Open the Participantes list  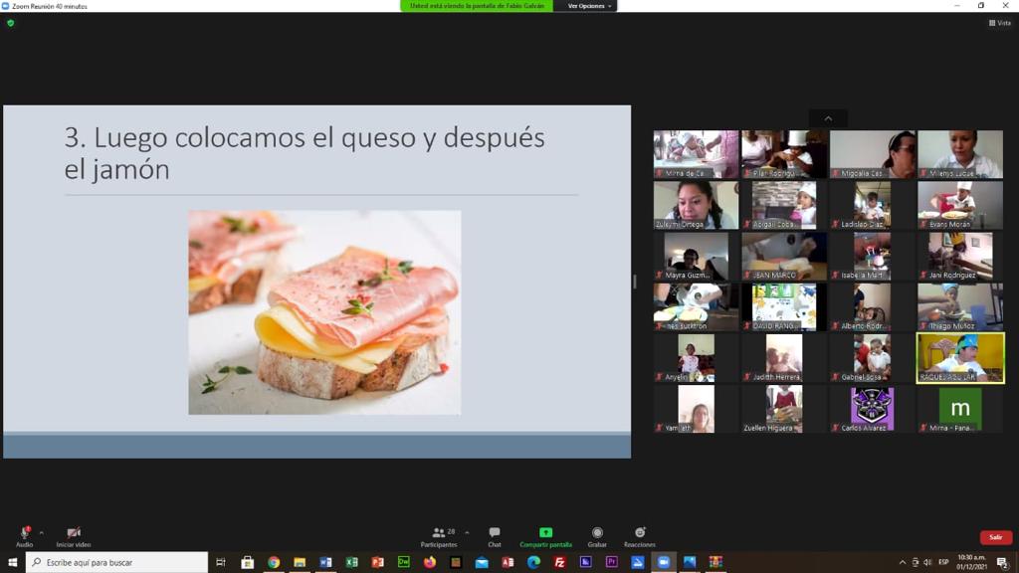(441, 536)
